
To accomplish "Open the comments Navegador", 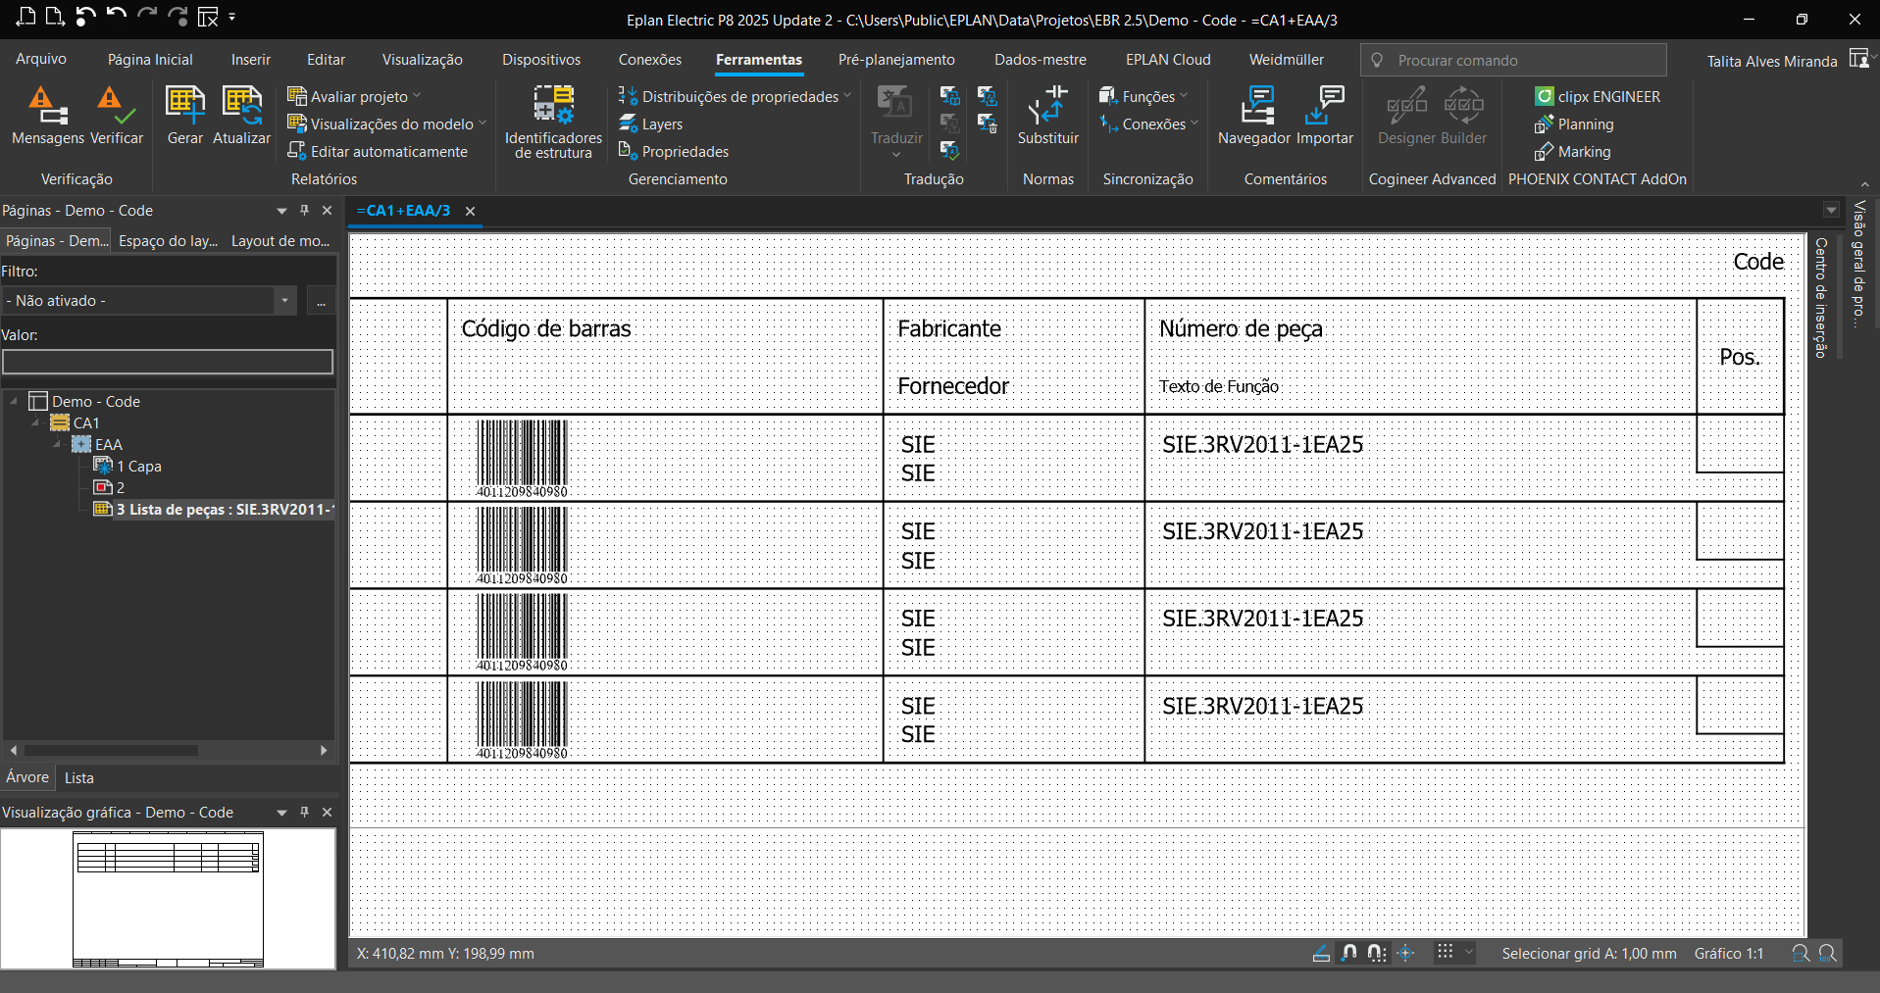I will click(1253, 116).
